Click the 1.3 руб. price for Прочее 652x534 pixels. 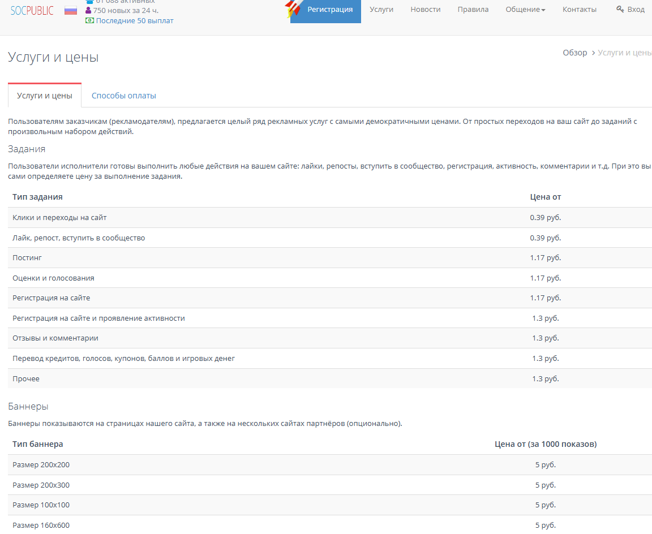click(545, 378)
